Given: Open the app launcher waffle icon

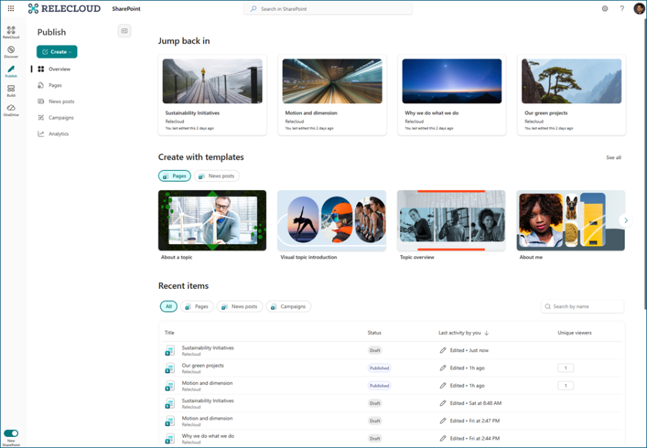Looking at the screenshot, I should [10, 8].
